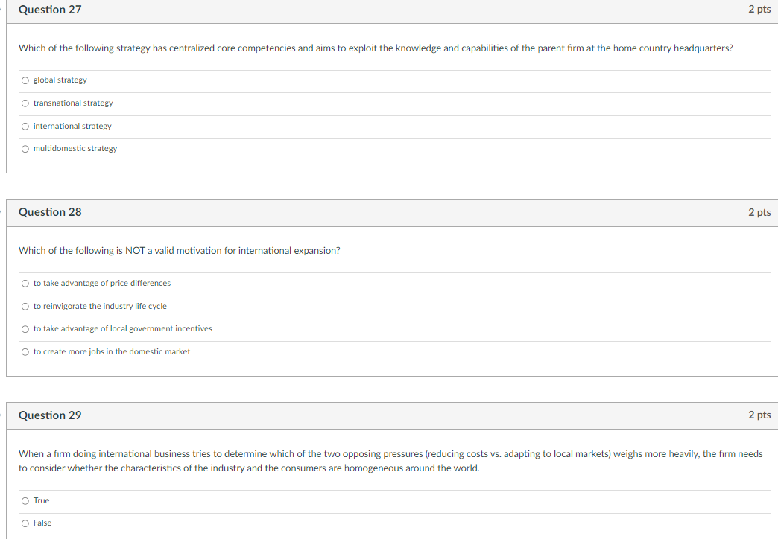Select multidomestic strategy option
Viewport: 778px width, 539px height.
[x=25, y=148]
